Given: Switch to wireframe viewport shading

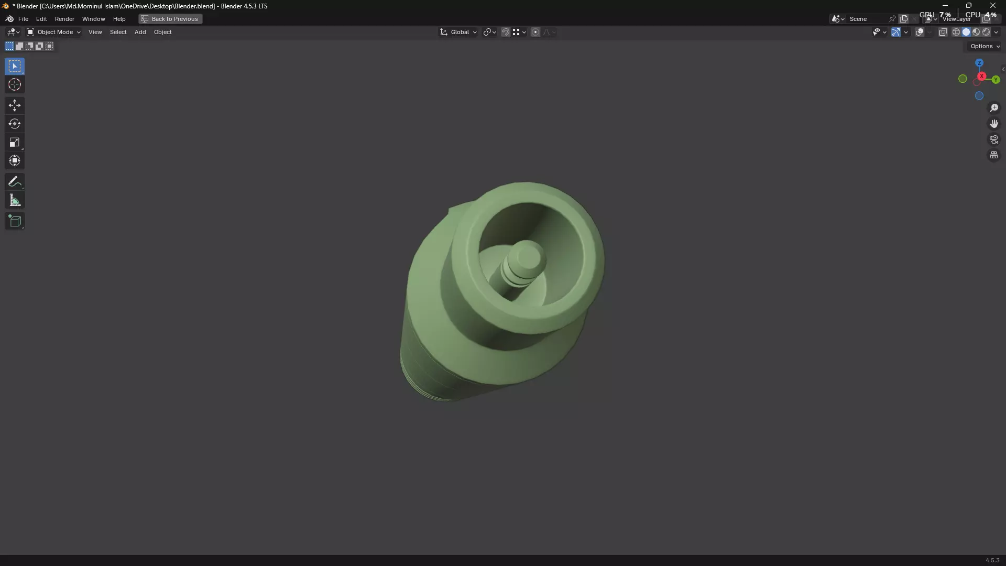Looking at the screenshot, I should pyautogui.click(x=956, y=32).
